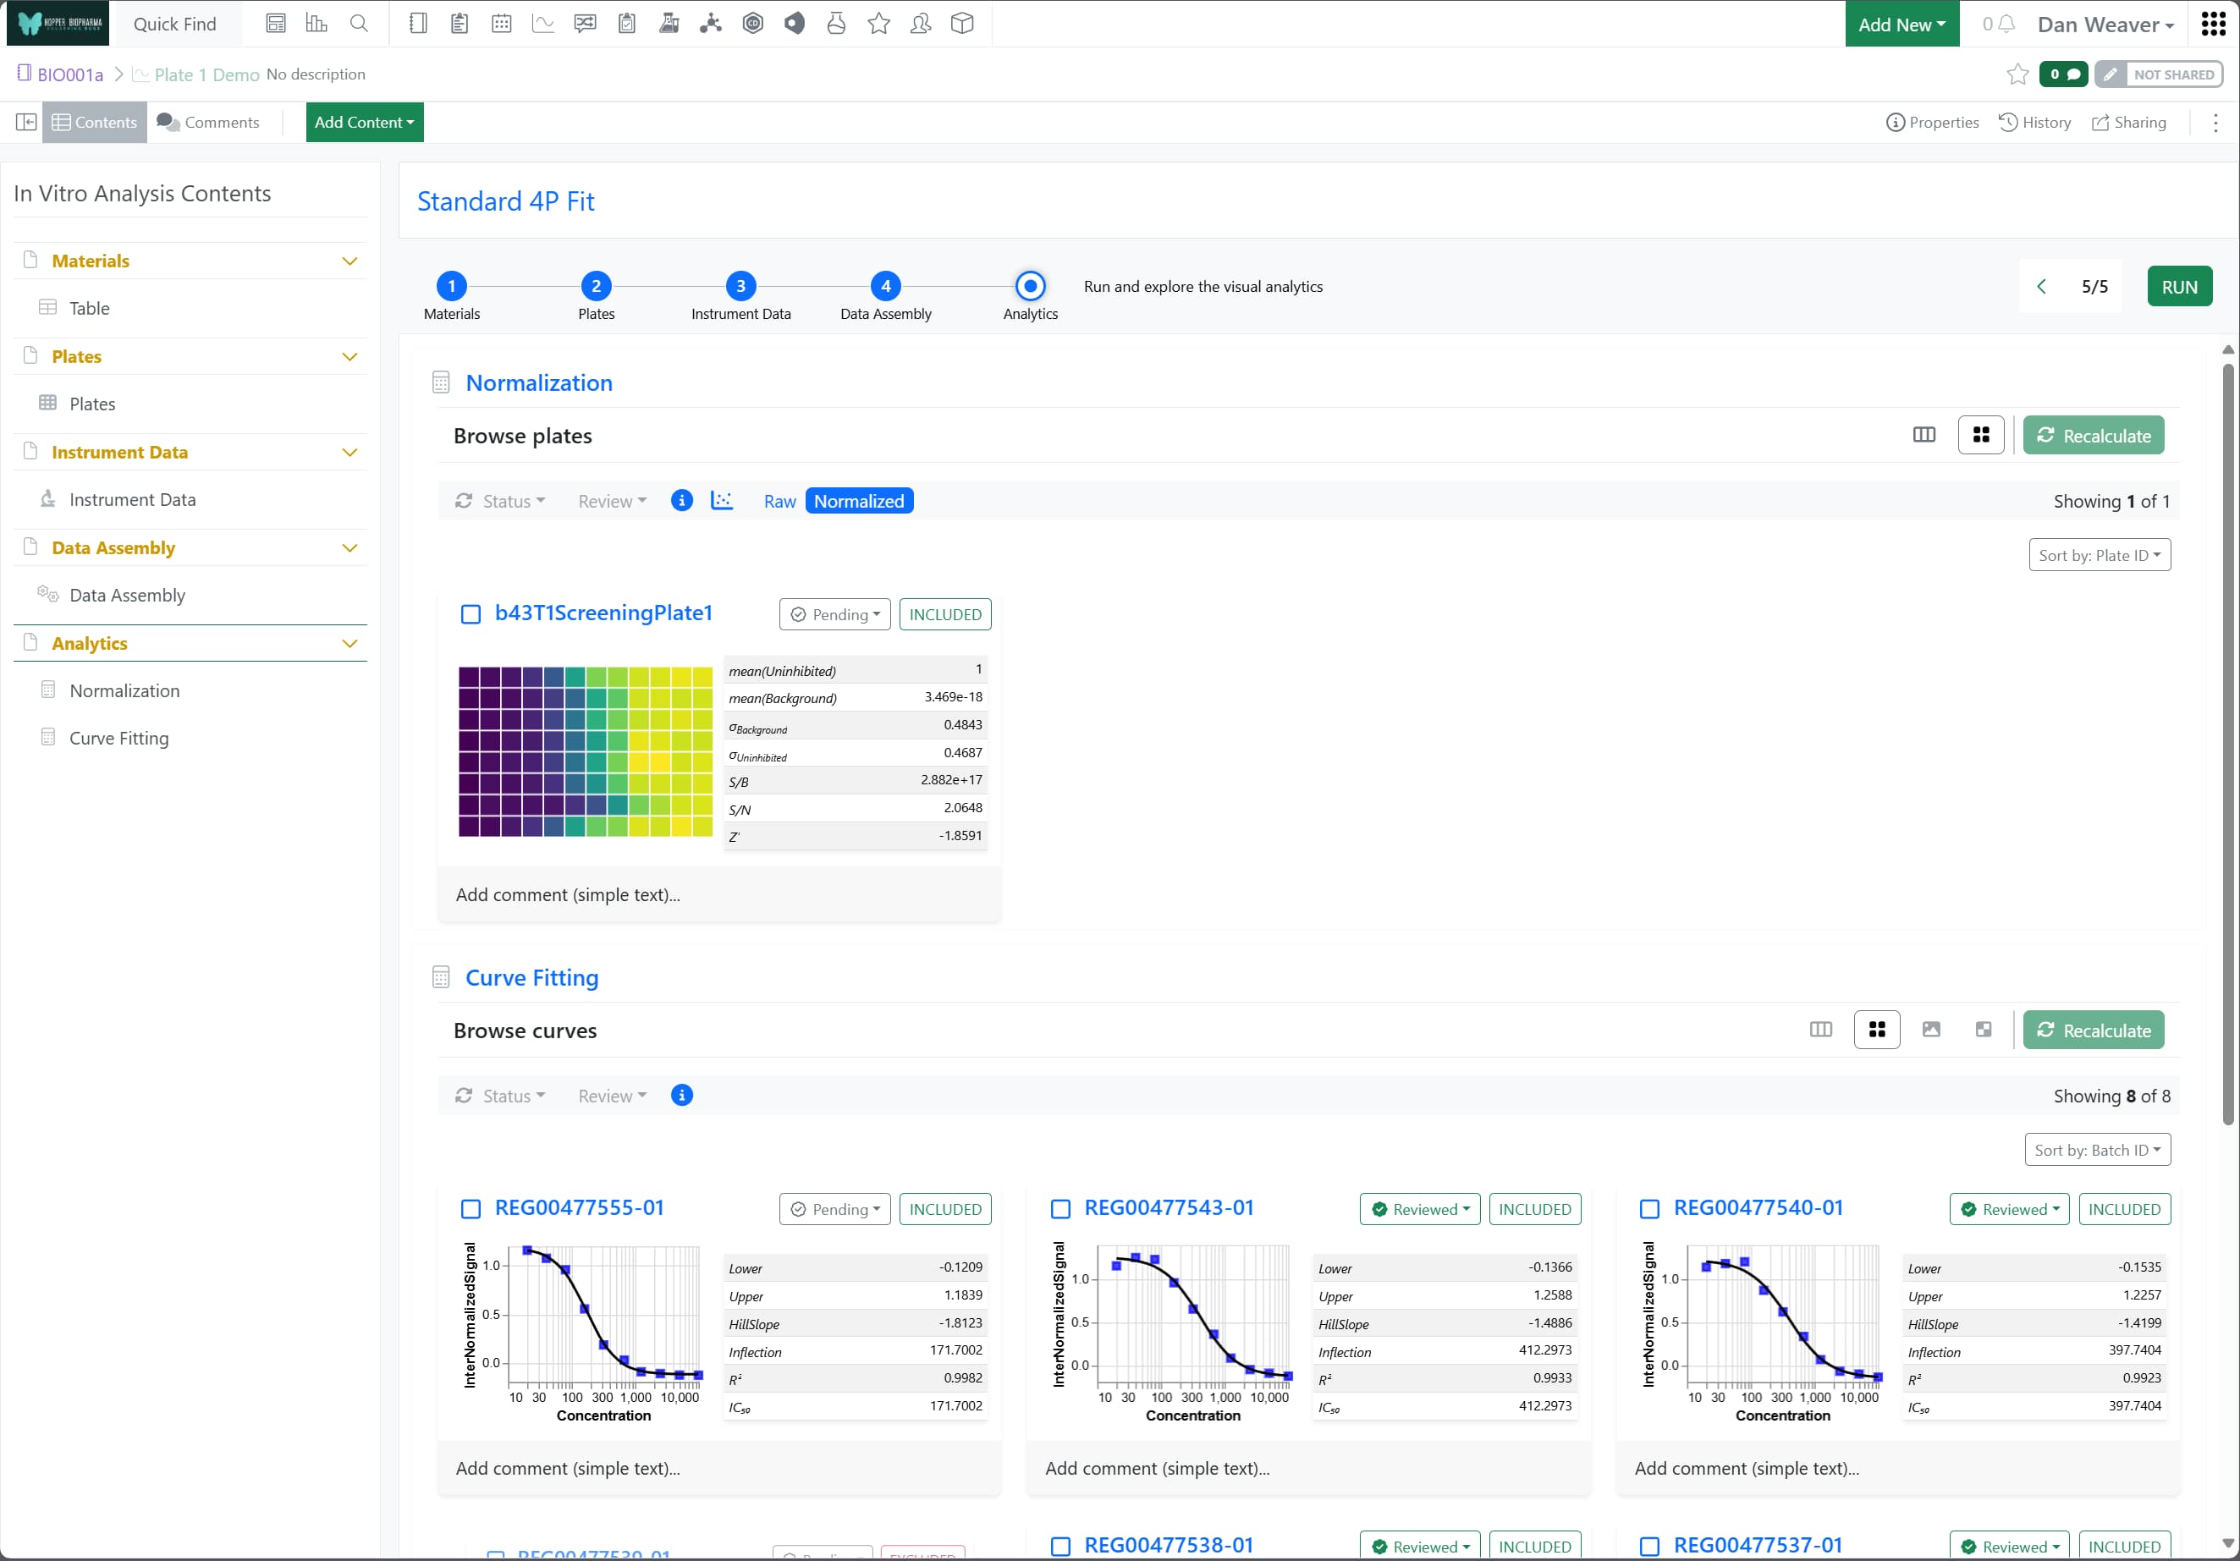
Task: Toggle plate display to Raw
Action: tap(779, 501)
